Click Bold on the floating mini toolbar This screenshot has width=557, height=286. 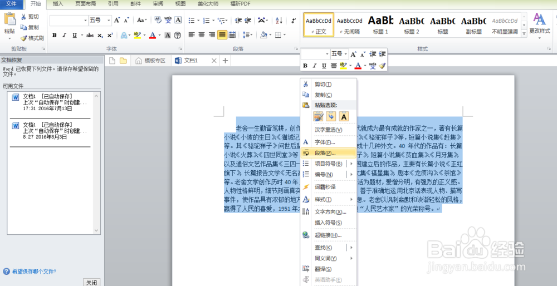pos(305,66)
